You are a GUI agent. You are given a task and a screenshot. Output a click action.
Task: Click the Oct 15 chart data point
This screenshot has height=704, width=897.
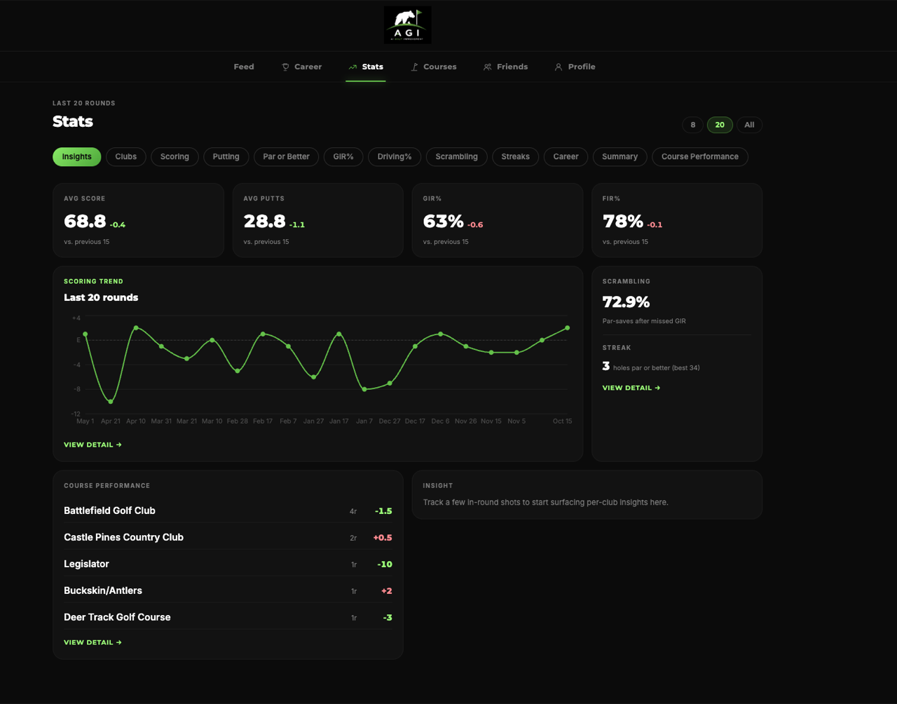point(567,327)
